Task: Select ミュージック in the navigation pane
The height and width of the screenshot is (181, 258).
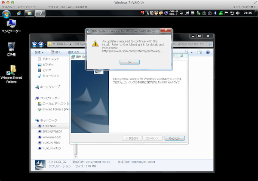Action: click(x=49, y=76)
